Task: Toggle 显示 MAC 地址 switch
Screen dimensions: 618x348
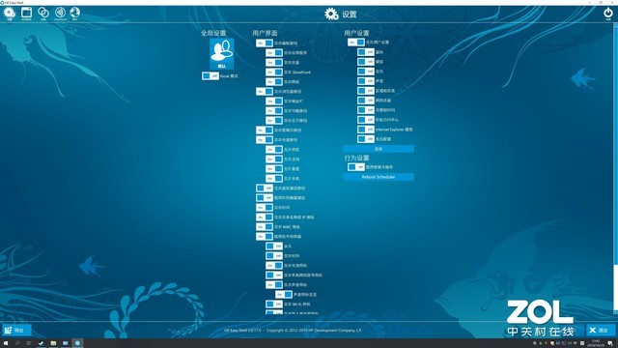Action: (265, 227)
